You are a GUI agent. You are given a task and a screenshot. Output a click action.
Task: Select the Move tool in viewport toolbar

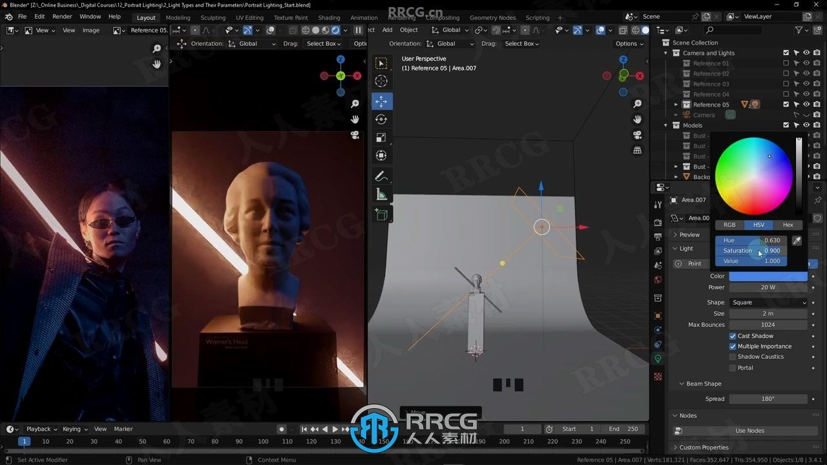pyautogui.click(x=381, y=101)
